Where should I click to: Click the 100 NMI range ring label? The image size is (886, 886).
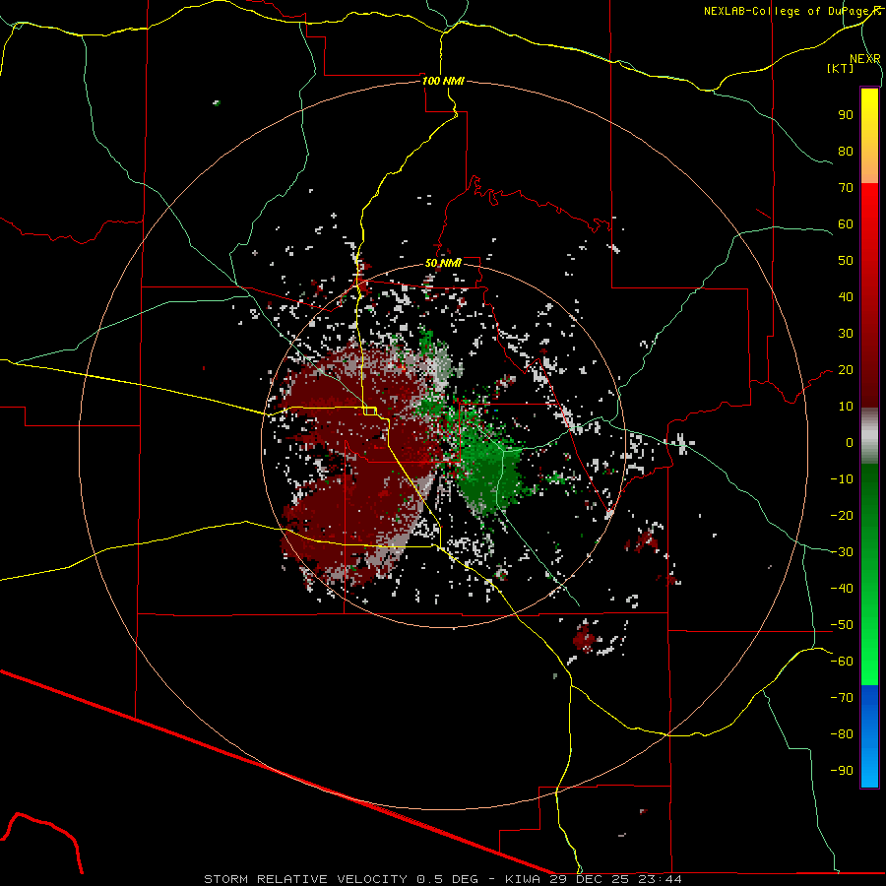tap(443, 81)
